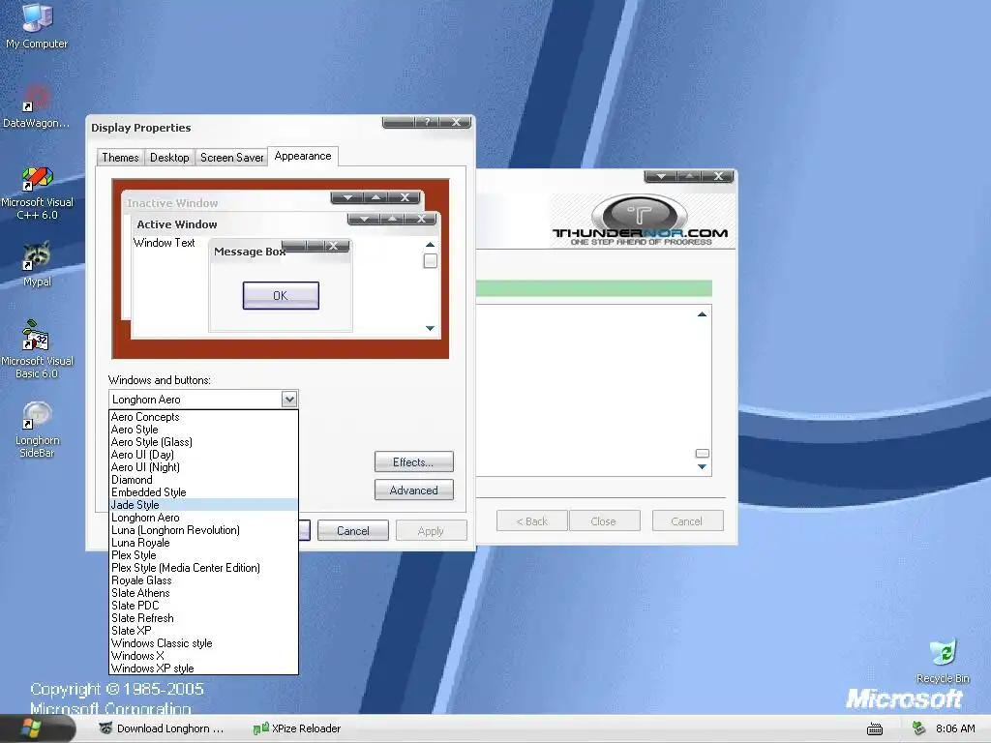Pick Embedded Style option
The image size is (991, 743).
pos(203,492)
